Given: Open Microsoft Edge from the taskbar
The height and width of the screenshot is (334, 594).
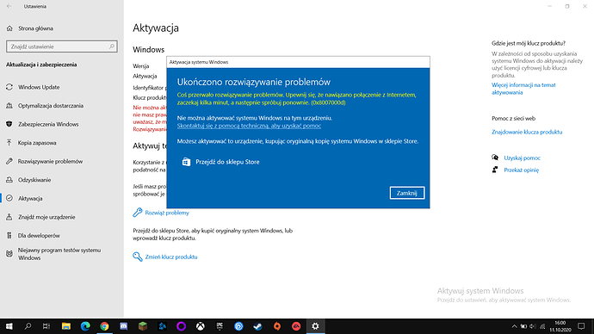Looking at the screenshot, I should 85,326.
